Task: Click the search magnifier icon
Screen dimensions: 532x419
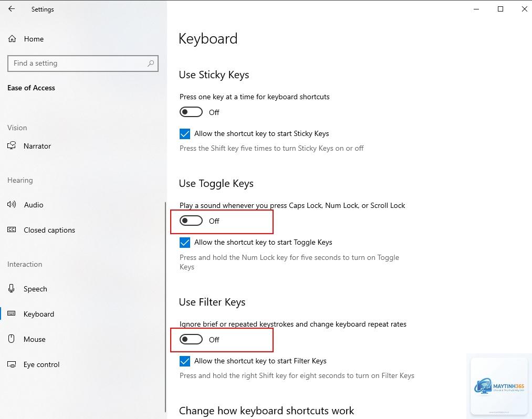Action: coord(151,63)
